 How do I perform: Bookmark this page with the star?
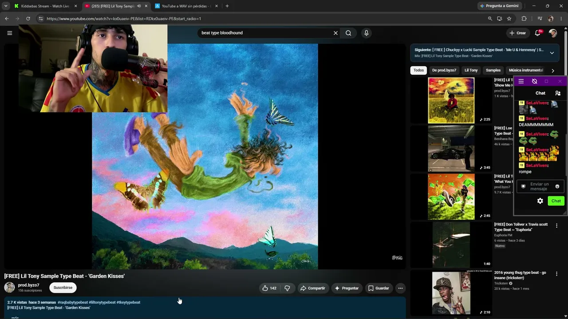pyautogui.click(x=509, y=19)
